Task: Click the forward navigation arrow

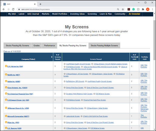Action: point(8,9)
